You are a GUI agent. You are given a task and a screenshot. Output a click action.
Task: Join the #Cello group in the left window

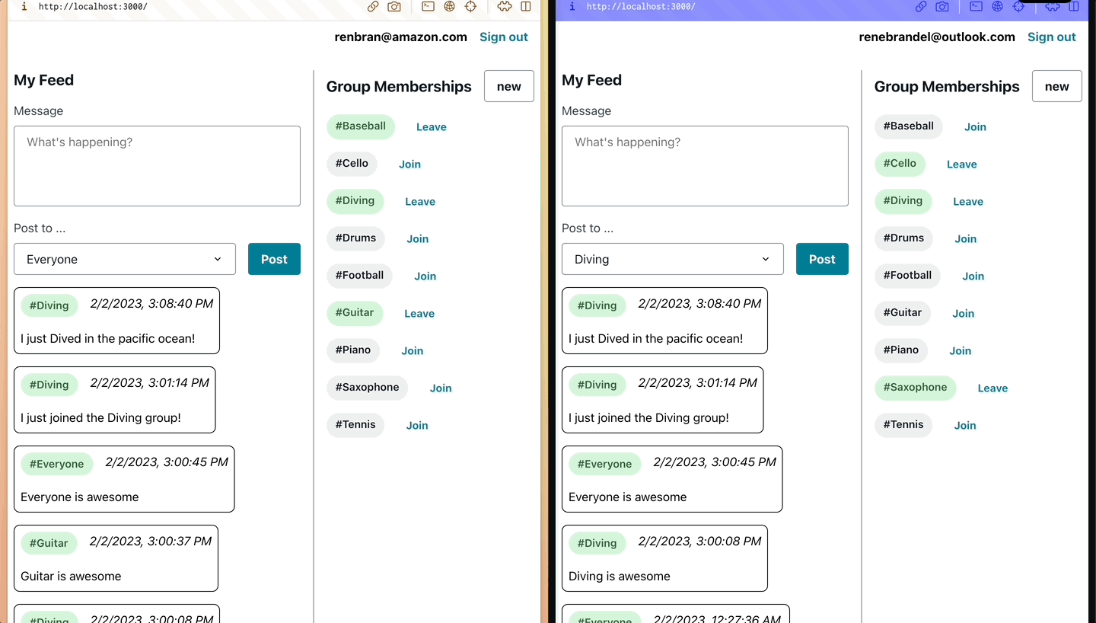(x=409, y=164)
